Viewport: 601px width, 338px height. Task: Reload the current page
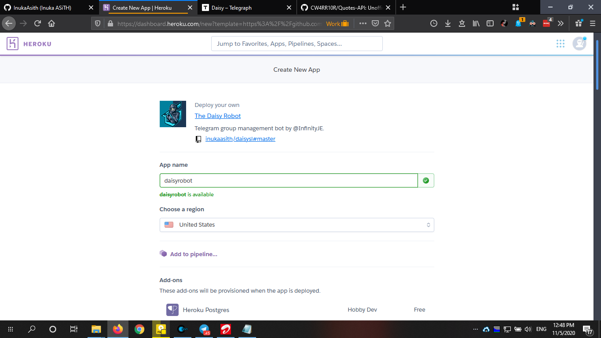pyautogui.click(x=38, y=23)
